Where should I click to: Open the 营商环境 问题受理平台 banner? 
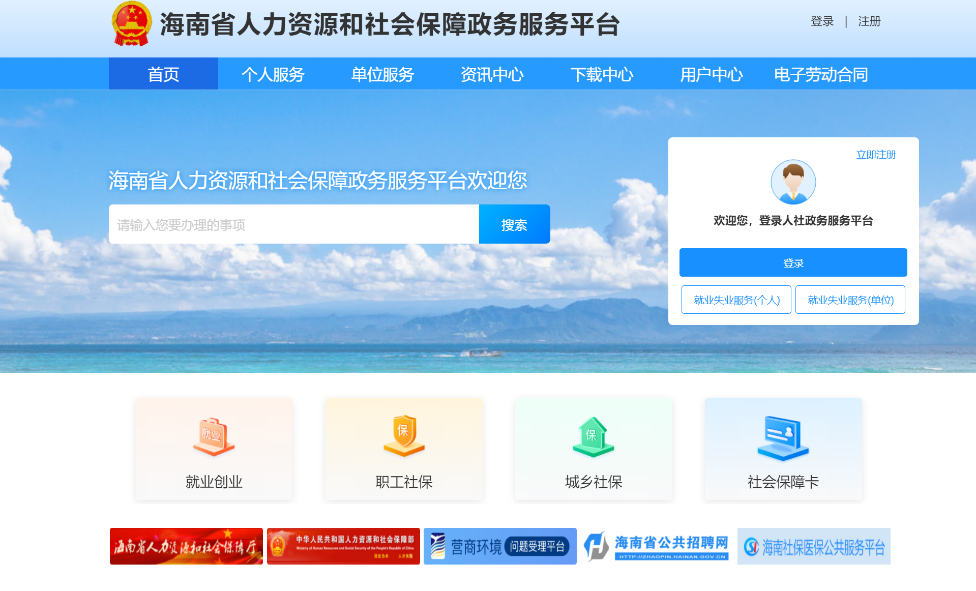500,546
